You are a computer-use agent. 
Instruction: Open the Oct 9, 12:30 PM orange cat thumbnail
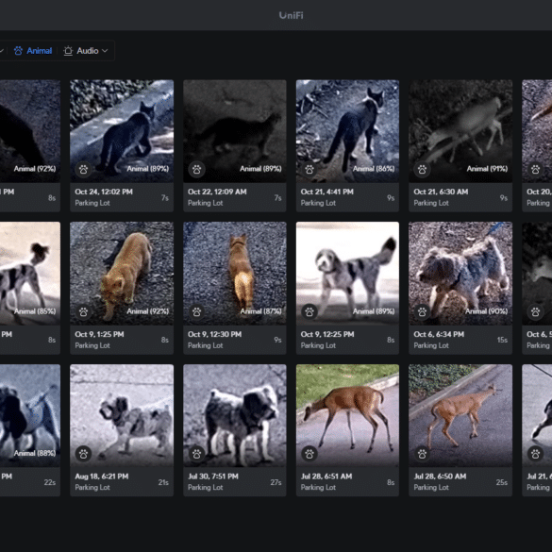pyautogui.click(x=235, y=274)
